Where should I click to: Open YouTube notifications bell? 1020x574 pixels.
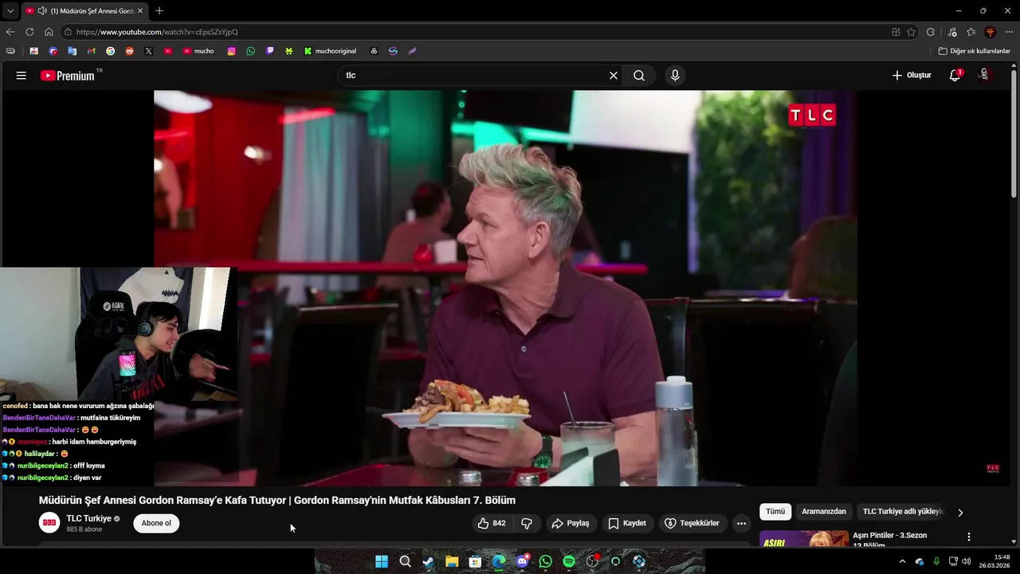click(955, 76)
